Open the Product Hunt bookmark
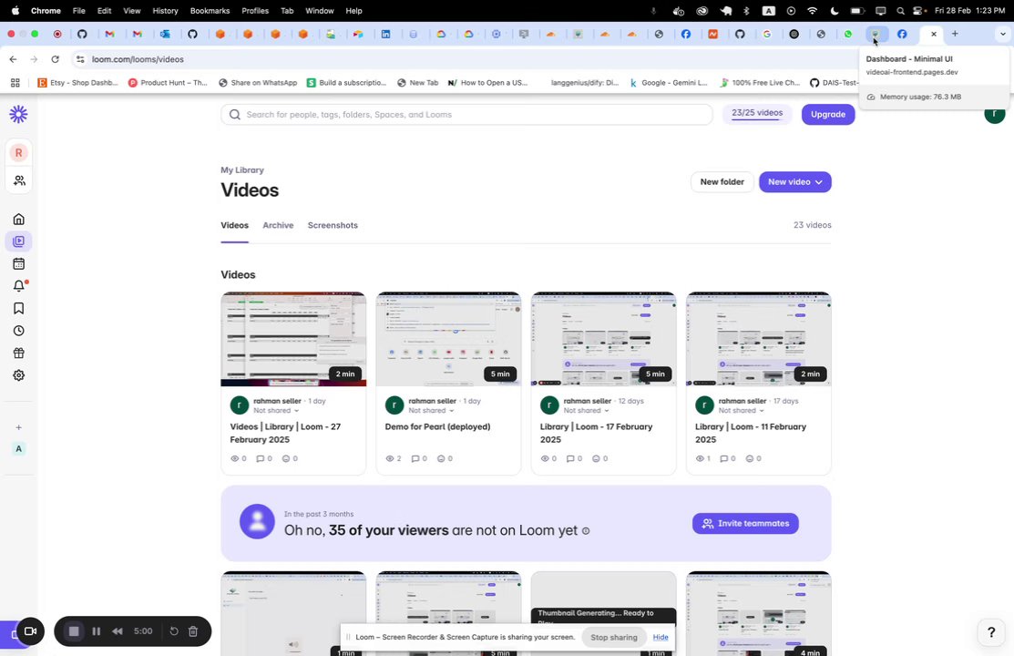Image resolution: width=1014 pixels, height=656 pixels. pyautogui.click(x=168, y=83)
